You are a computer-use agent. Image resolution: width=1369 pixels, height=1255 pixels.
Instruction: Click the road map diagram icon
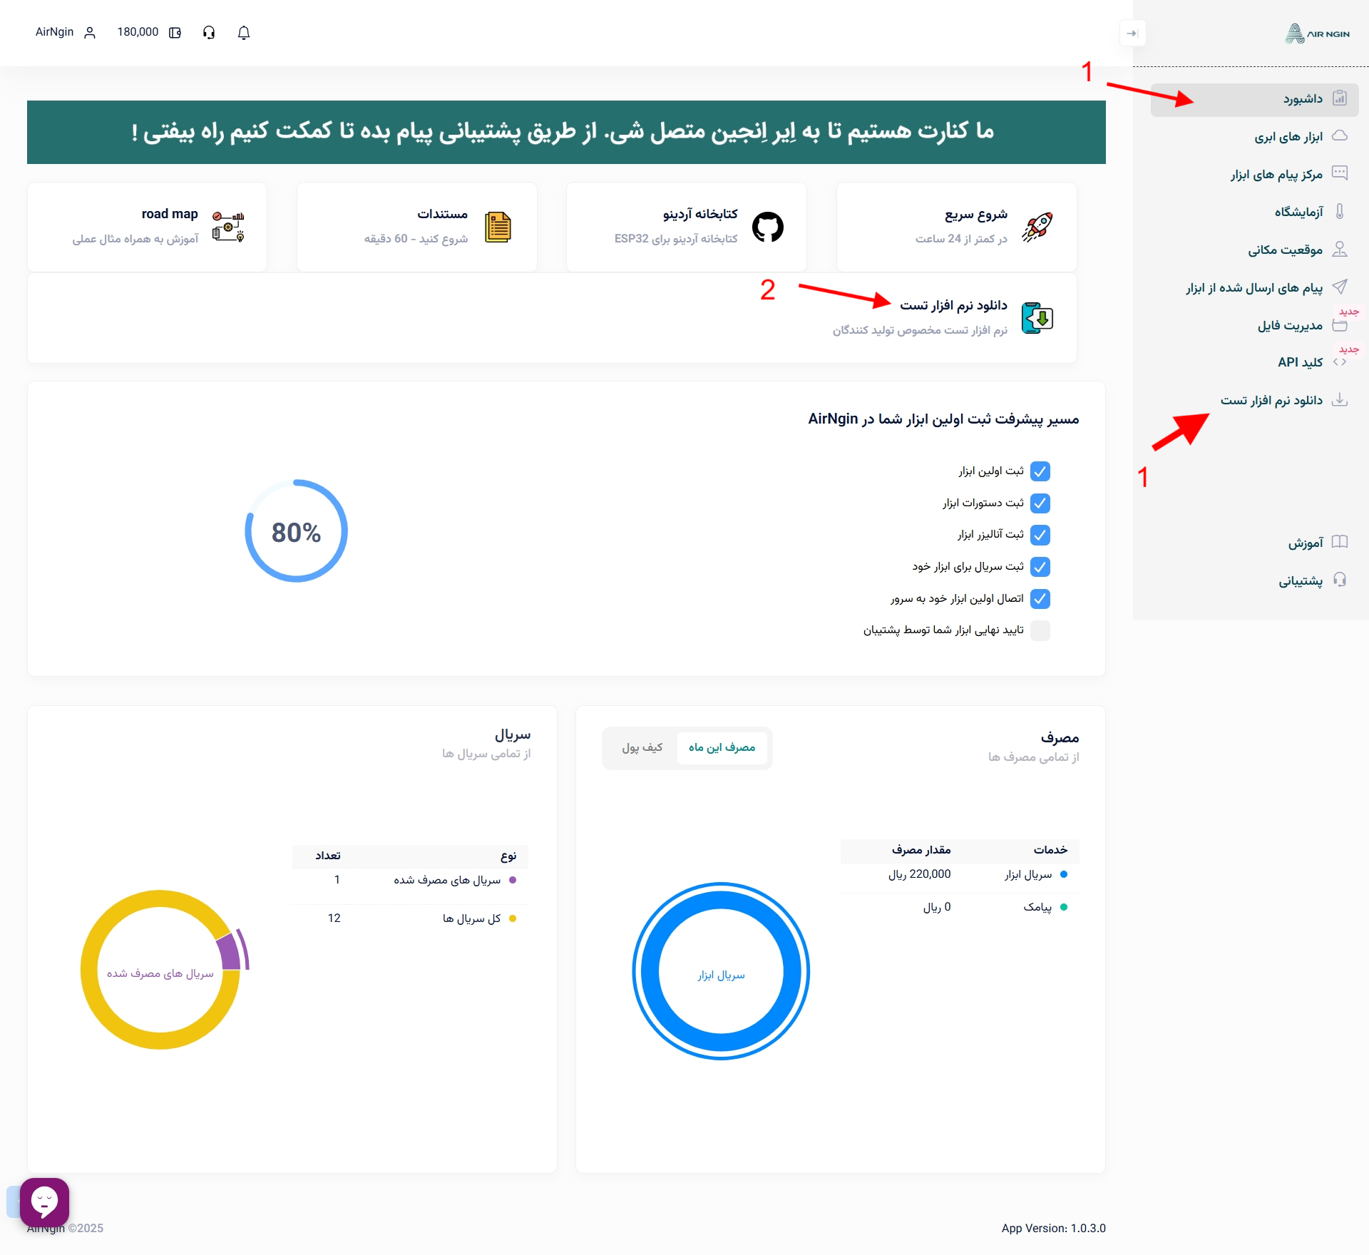(x=228, y=227)
